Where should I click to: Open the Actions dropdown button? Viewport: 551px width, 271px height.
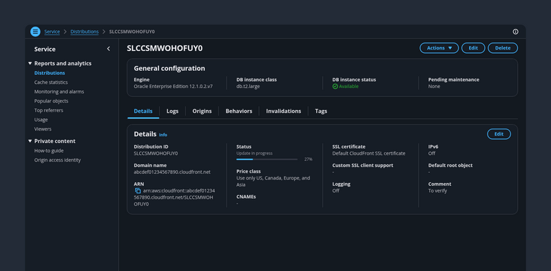[439, 48]
